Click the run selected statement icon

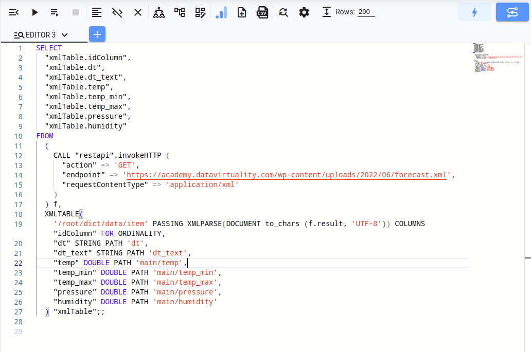55,12
